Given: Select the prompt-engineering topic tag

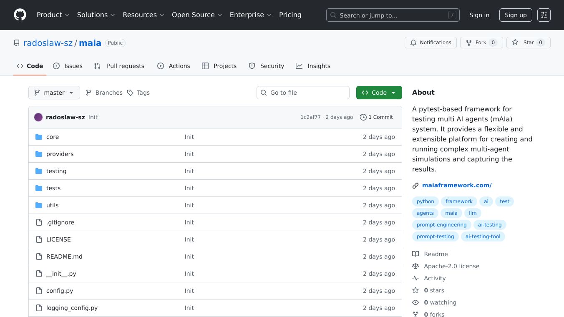Looking at the screenshot, I should [441, 225].
